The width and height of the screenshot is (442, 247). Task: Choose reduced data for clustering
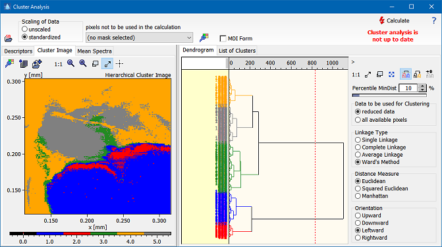pyautogui.click(x=375, y=112)
